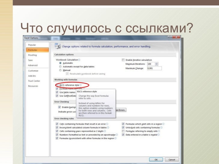219x164 pixels.
Task: Toggle Formulas which omit cells in a region
Action: 123,124
